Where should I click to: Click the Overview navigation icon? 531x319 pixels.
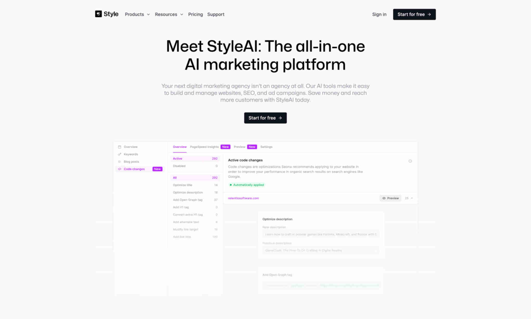(x=119, y=146)
